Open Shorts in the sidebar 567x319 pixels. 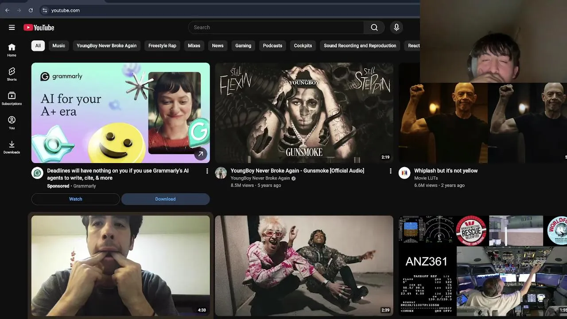(12, 74)
